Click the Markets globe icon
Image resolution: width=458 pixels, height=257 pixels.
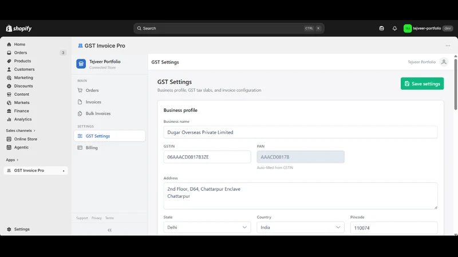tap(9, 103)
